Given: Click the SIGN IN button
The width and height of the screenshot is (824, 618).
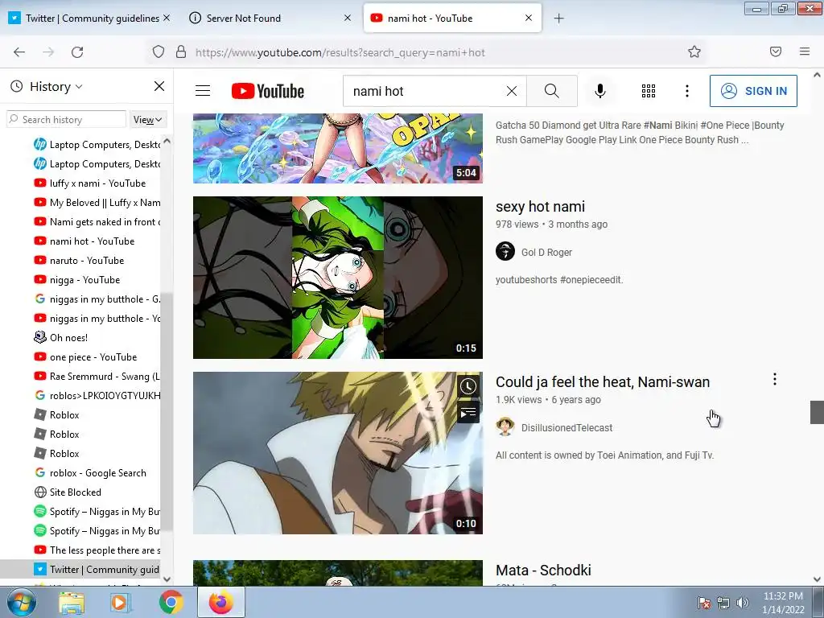Looking at the screenshot, I should (x=753, y=91).
